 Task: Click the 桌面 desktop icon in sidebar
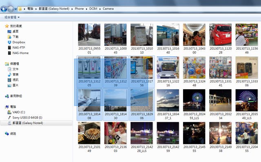pyautogui.click(x=9, y=31)
